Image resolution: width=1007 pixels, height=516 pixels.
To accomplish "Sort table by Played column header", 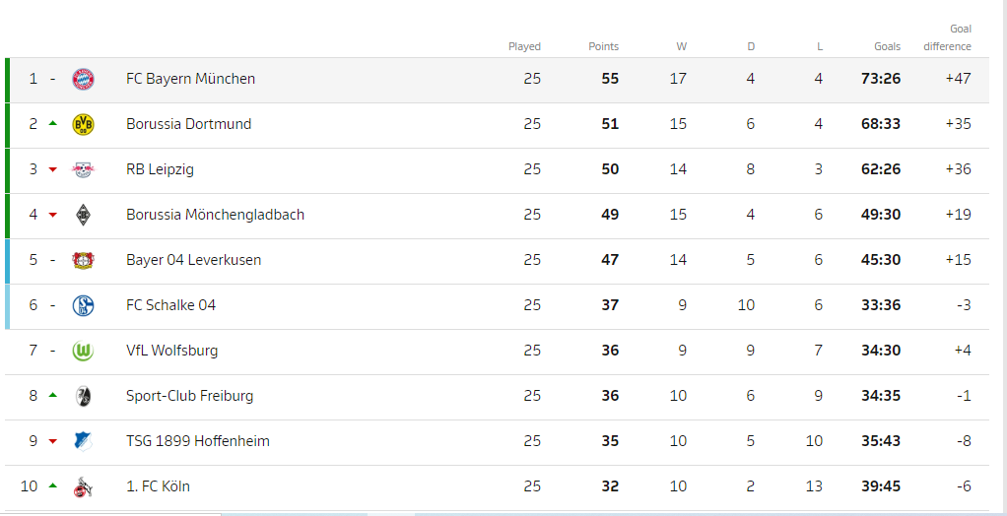I will pos(524,46).
